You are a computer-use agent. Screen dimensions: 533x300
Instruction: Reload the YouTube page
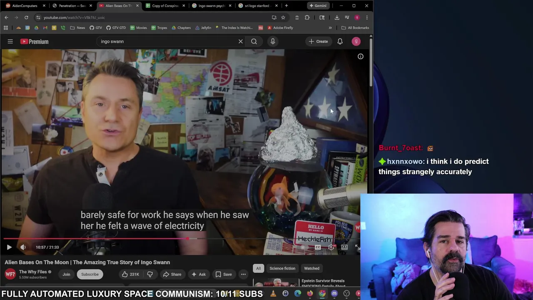pyautogui.click(x=26, y=17)
